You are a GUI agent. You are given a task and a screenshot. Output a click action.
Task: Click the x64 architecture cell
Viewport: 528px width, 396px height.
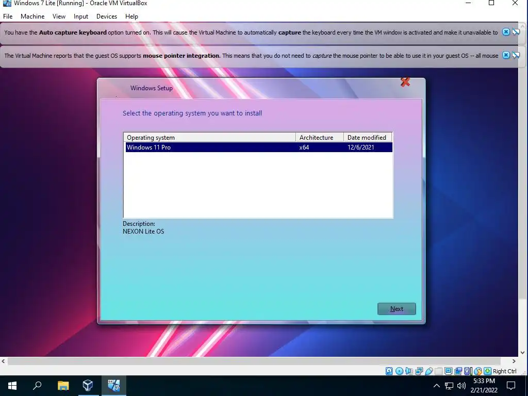point(304,147)
